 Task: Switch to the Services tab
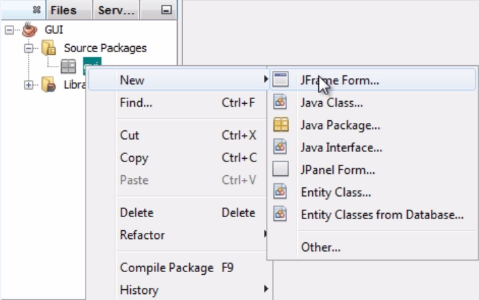point(117,10)
